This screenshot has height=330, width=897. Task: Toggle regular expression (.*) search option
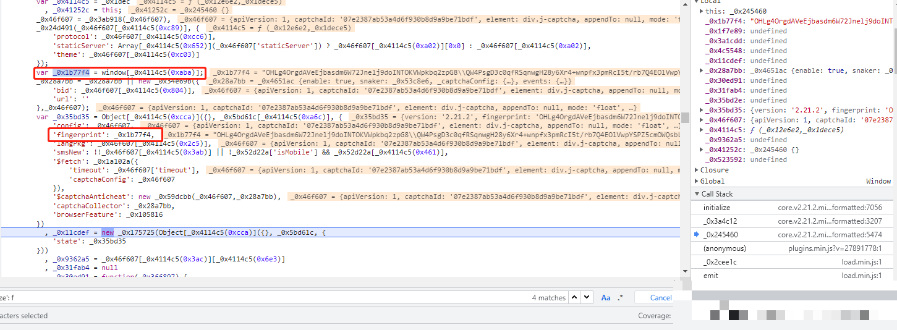pos(620,297)
